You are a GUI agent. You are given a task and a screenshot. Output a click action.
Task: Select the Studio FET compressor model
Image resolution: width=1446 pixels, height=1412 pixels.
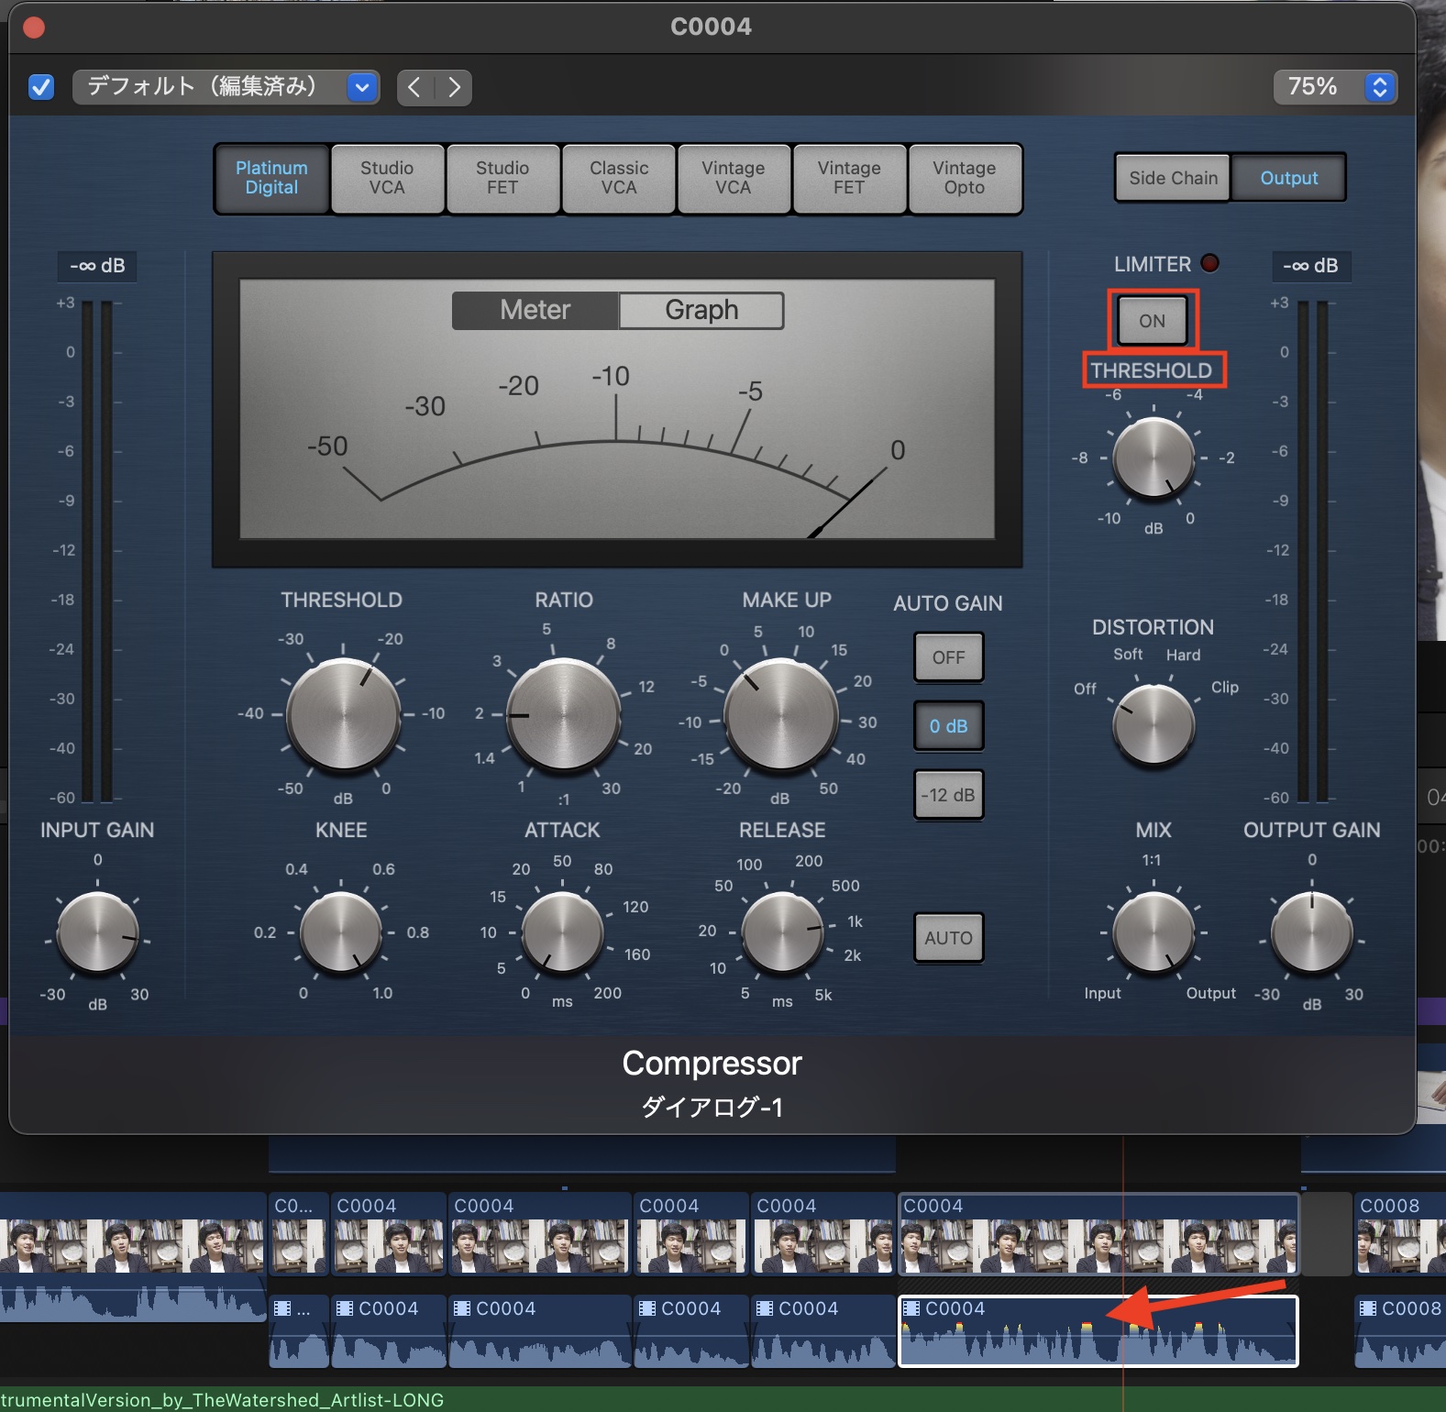tap(502, 178)
